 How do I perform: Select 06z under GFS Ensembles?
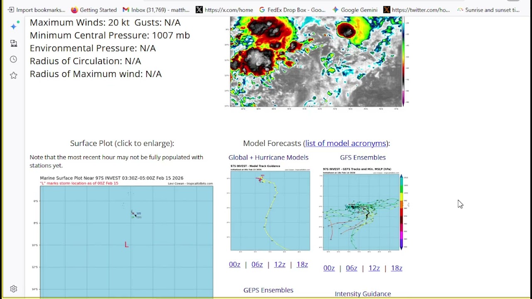[352, 268]
